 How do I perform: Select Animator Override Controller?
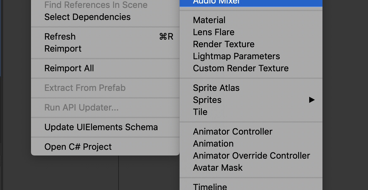(251, 156)
